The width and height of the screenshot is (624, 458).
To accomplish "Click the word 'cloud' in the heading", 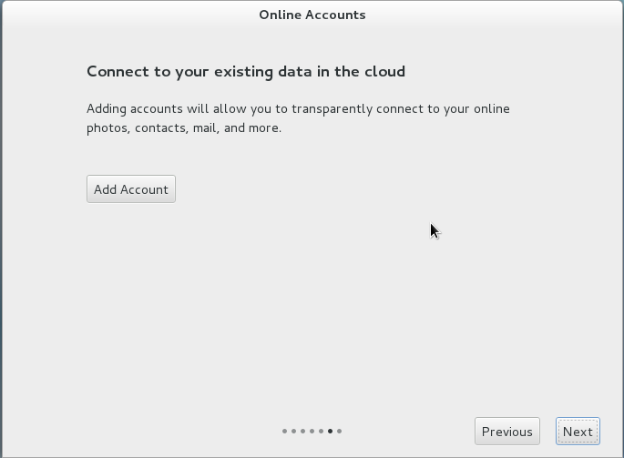I will pyautogui.click(x=384, y=71).
